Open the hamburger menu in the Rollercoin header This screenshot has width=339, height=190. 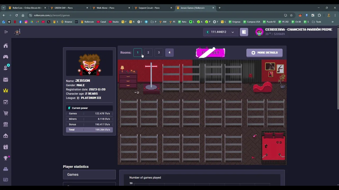(x=6, y=32)
